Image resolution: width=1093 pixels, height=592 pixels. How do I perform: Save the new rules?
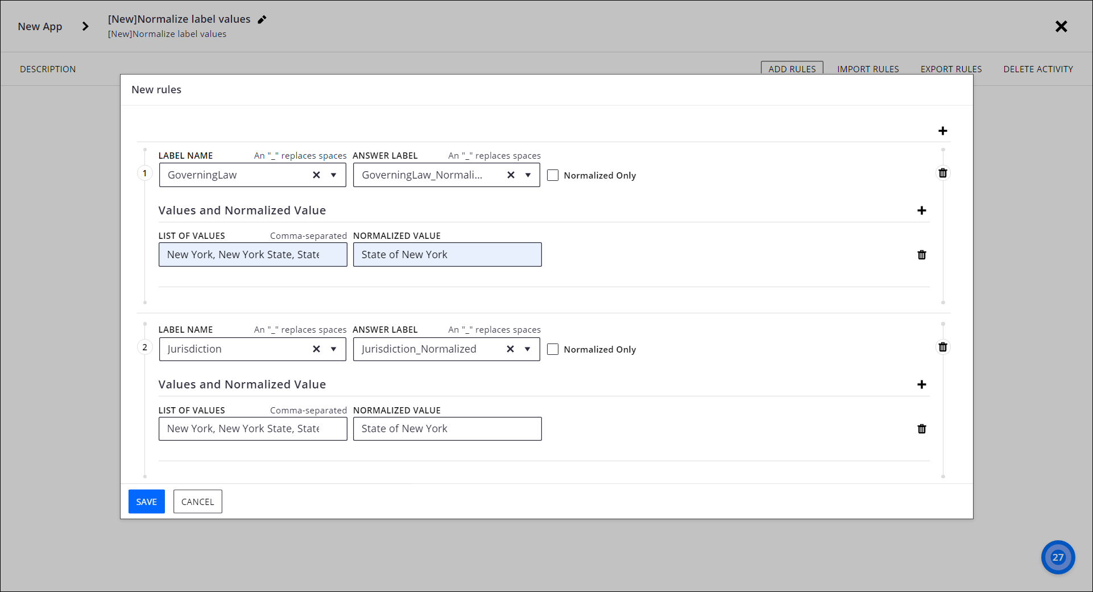146,502
